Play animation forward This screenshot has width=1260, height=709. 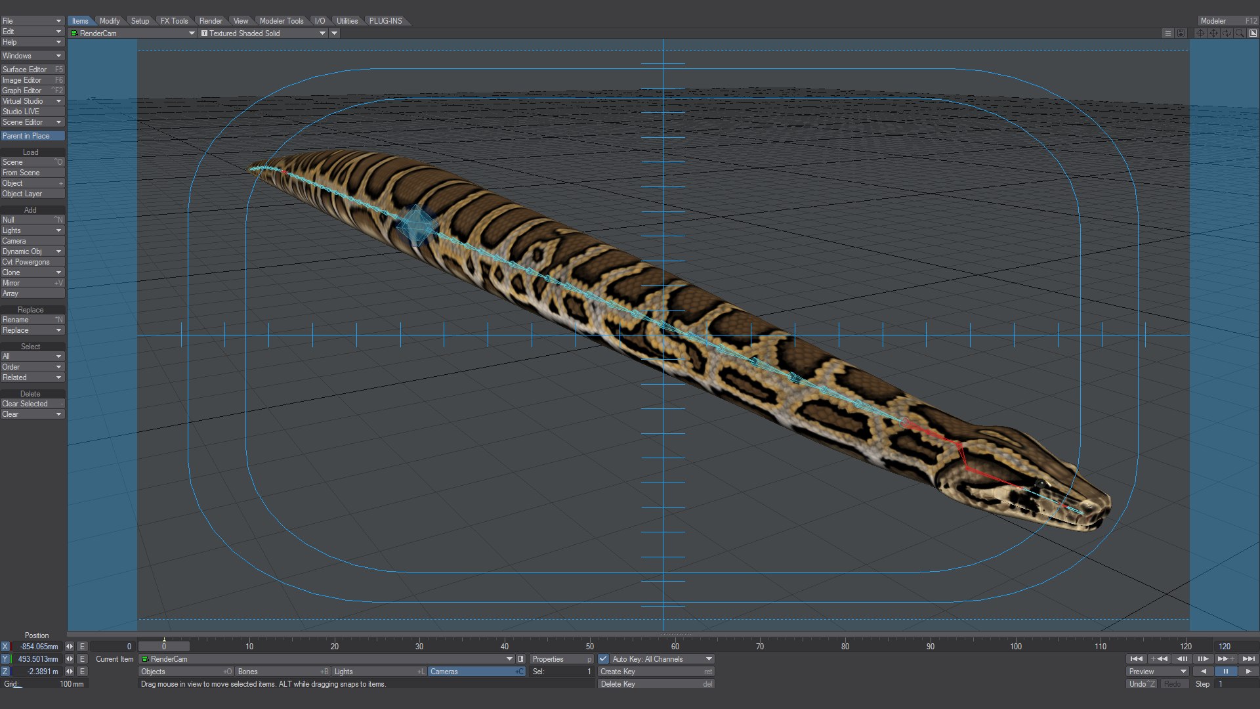point(1248,672)
